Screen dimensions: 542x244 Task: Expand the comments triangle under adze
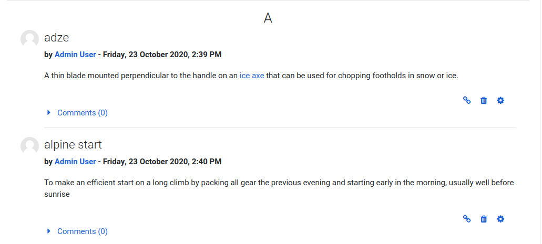point(49,112)
